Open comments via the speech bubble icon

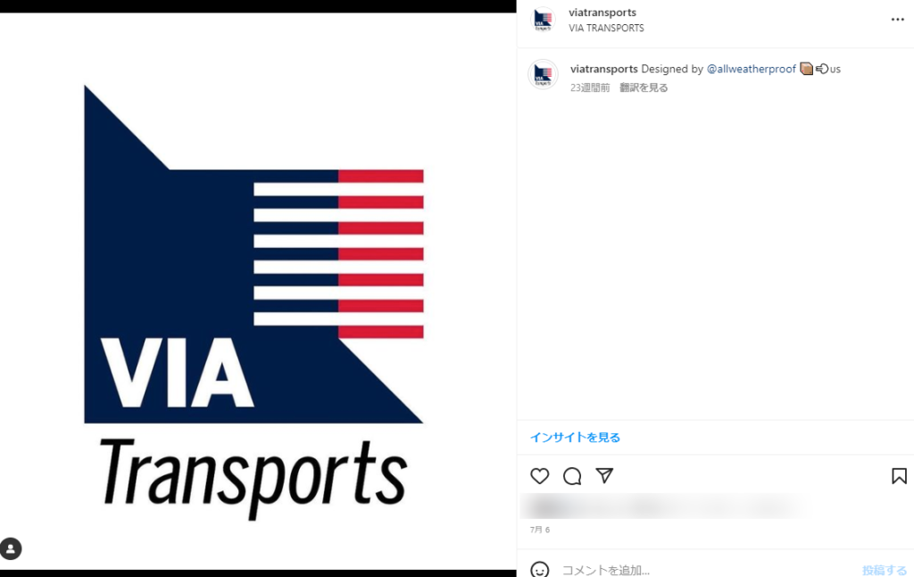point(572,475)
